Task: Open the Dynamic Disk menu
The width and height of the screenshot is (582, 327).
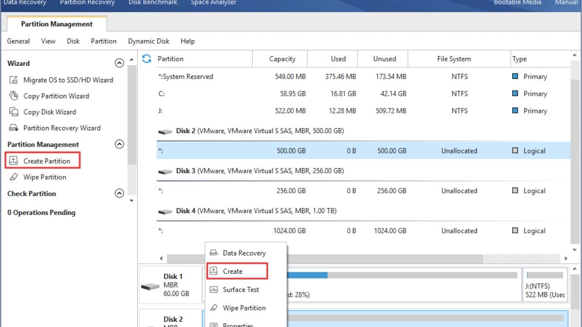Action: (x=148, y=41)
